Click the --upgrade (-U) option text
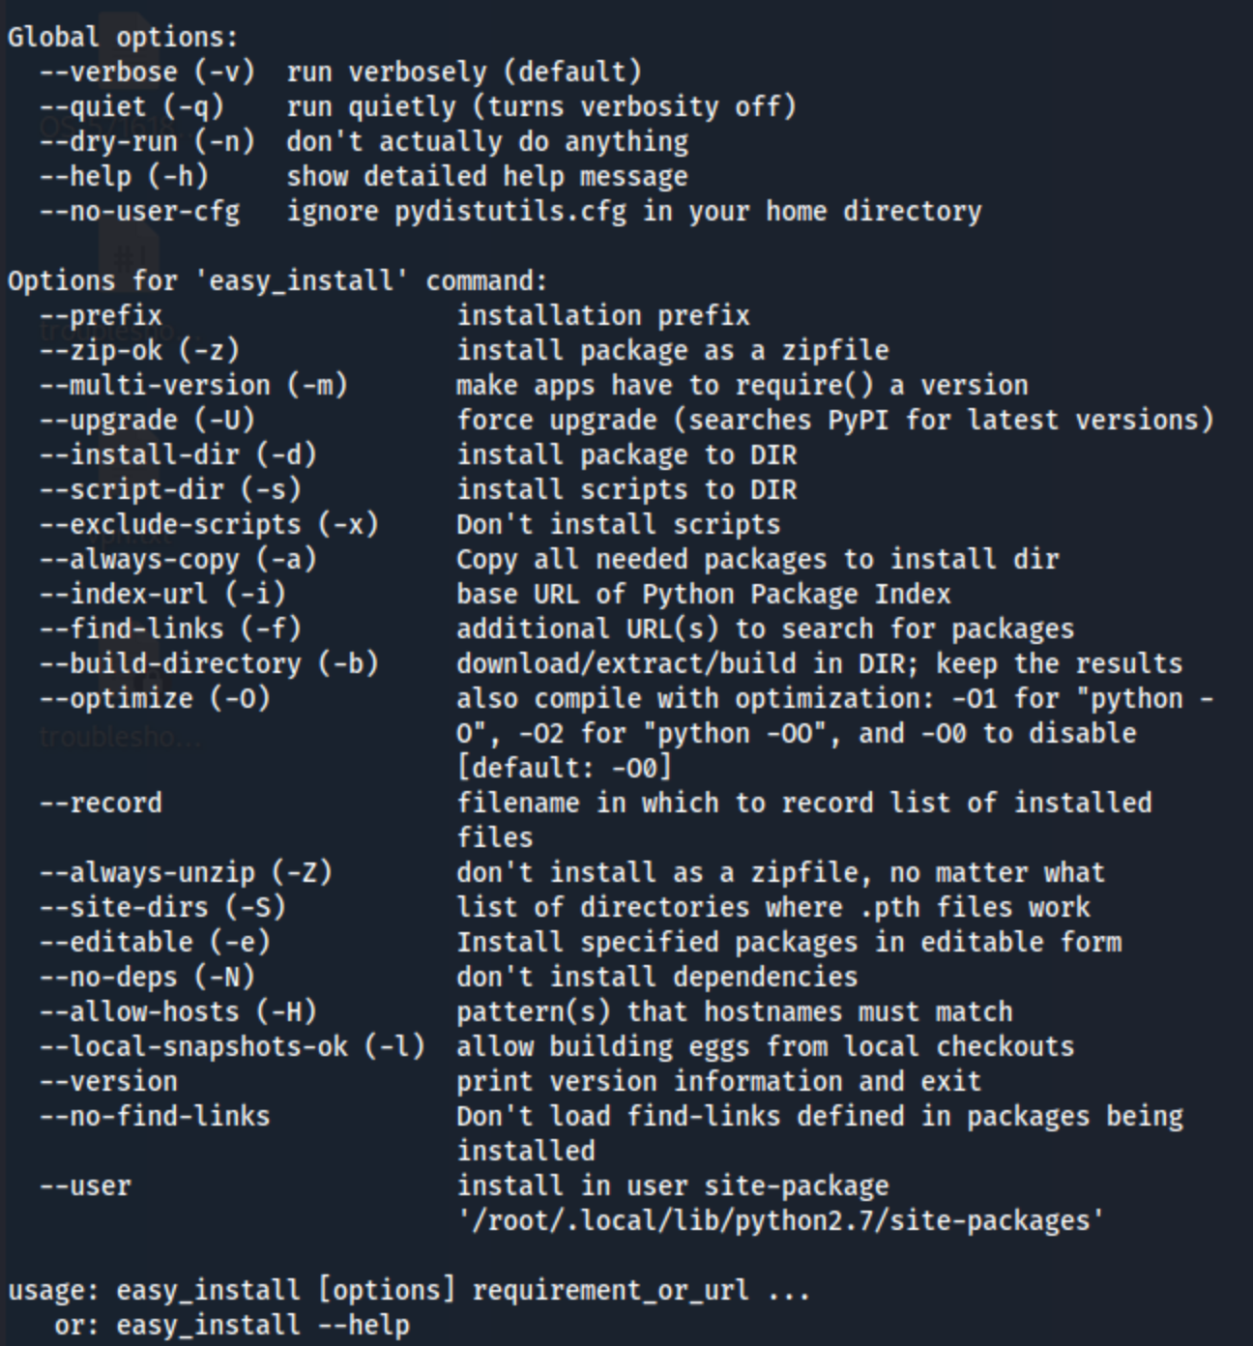Image resolution: width=1253 pixels, height=1346 pixels. pyautogui.click(x=147, y=421)
